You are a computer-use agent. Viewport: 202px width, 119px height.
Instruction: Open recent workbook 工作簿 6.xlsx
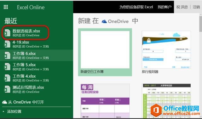(37, 55)
